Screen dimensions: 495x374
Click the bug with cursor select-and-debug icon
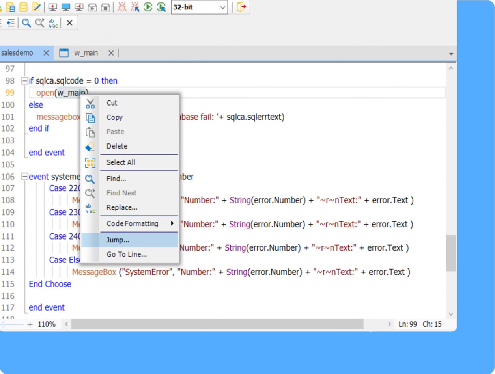[x=135, y=7]
